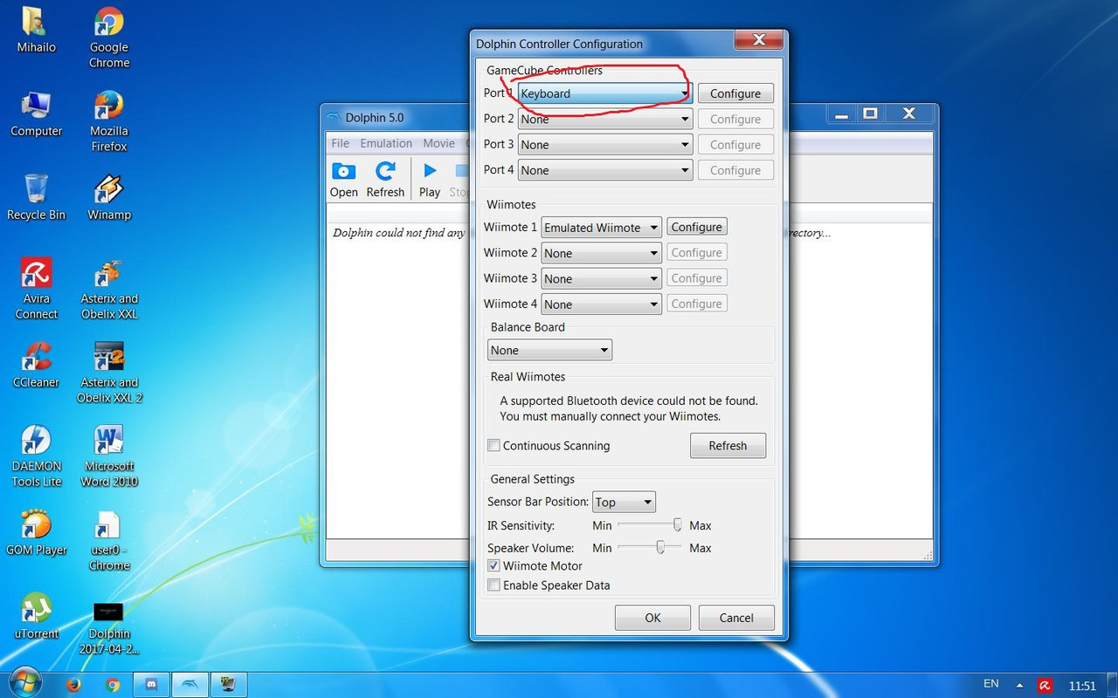Click the 11:51 taskbar clock

coord(1082,686)
